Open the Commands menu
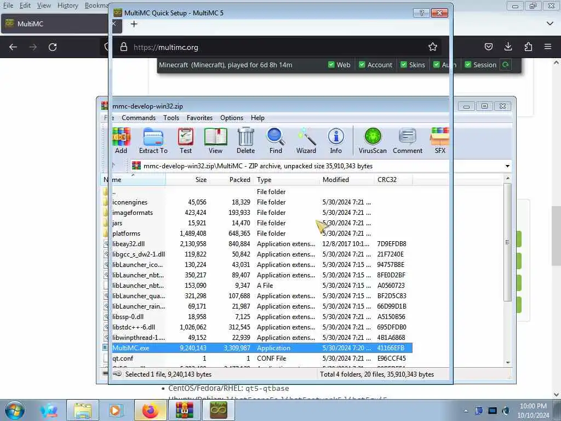561x421 pixels. pyautogui.click(x=139, y=118)
